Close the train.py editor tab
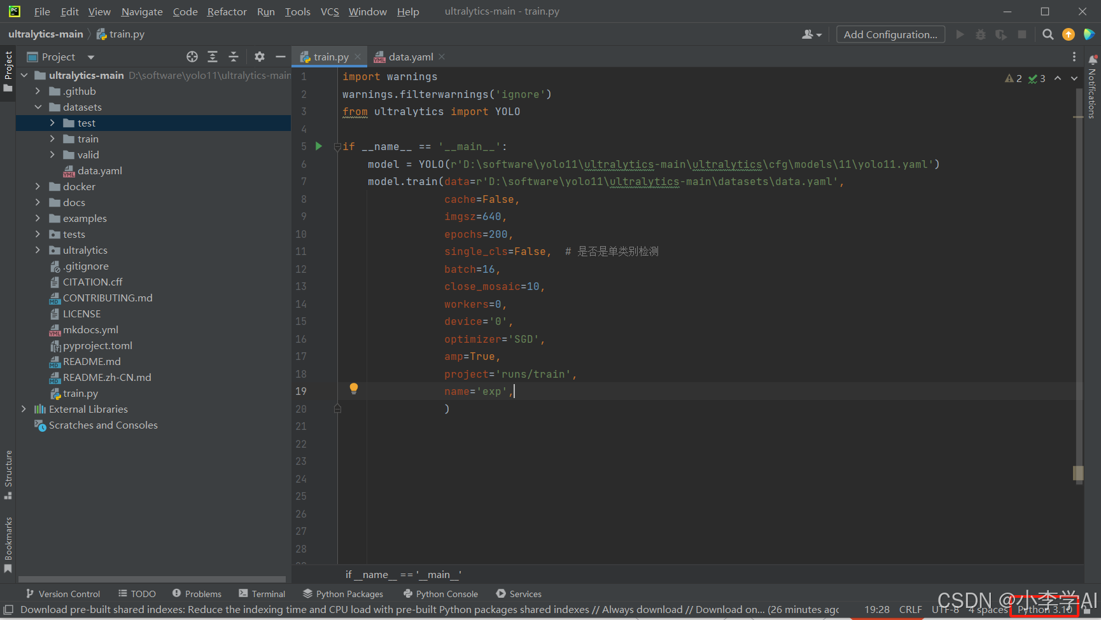Image resolution: width=1101 pixels, height=620 pixels. click(358, 57)
